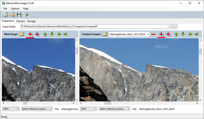The height and width of the screenshot is (119, 204).
Task: Move compare image reference point down
Action: coord(183,34)
